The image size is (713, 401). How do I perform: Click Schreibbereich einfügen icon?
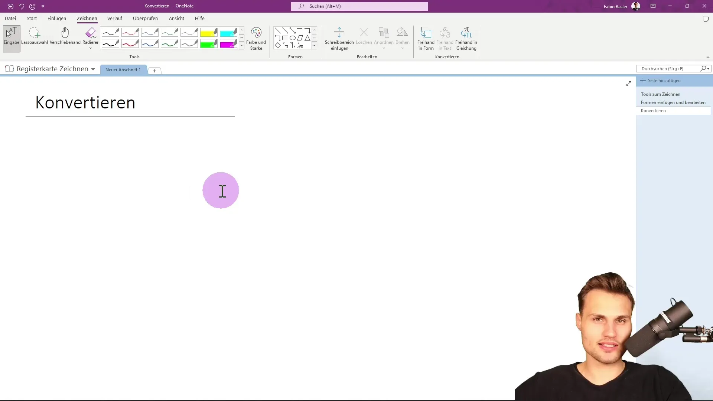tap(339, 33)
